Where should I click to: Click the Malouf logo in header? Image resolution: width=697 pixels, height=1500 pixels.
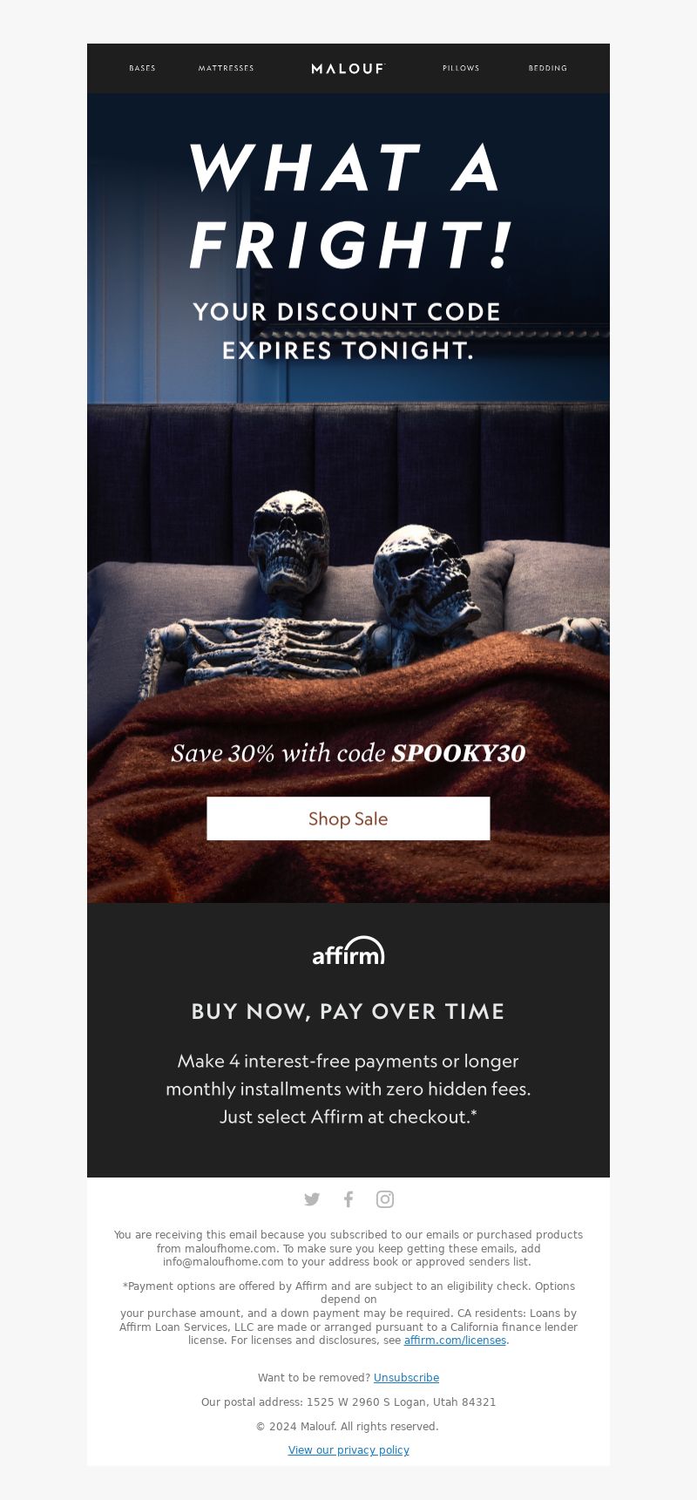point(348,68)
